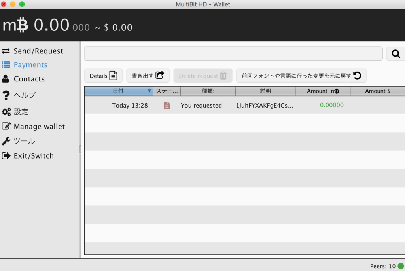Click the 日付 column sort triangle
Screen dimensions: 405x271
click(150, 91)
